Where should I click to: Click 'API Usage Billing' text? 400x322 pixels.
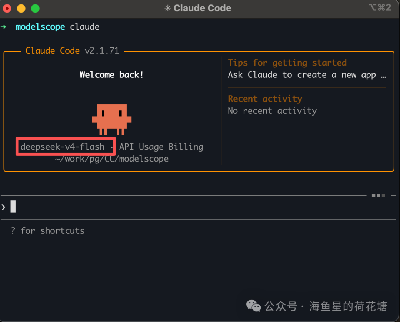(161, 147)
